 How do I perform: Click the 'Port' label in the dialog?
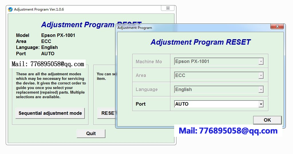coord(141,104)
